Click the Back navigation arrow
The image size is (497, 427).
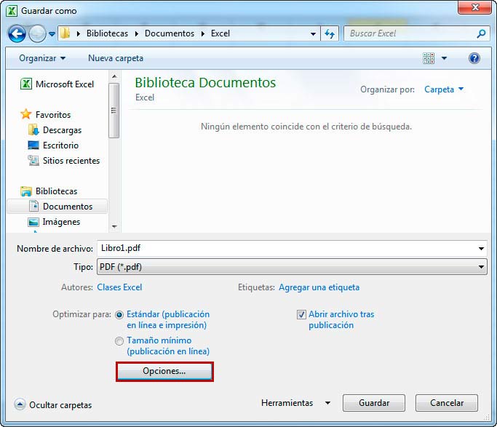[17, 33]
